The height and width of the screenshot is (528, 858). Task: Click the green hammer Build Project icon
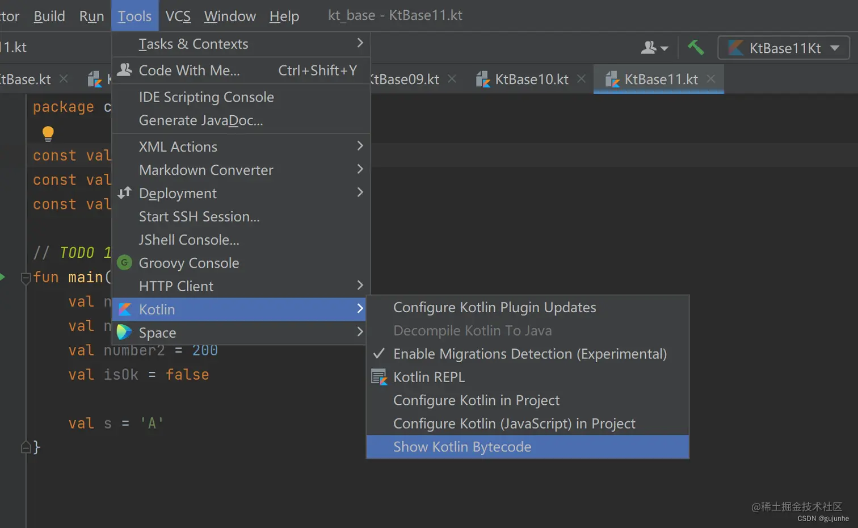(x=696, y=47)
